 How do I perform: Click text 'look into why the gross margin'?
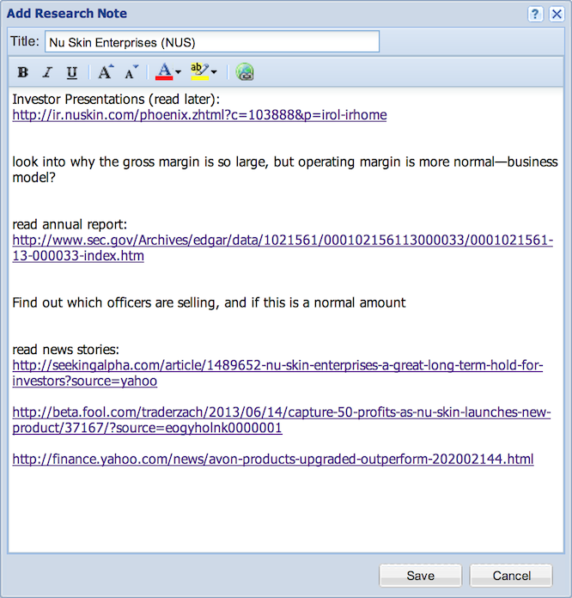(x=107, y=162)
